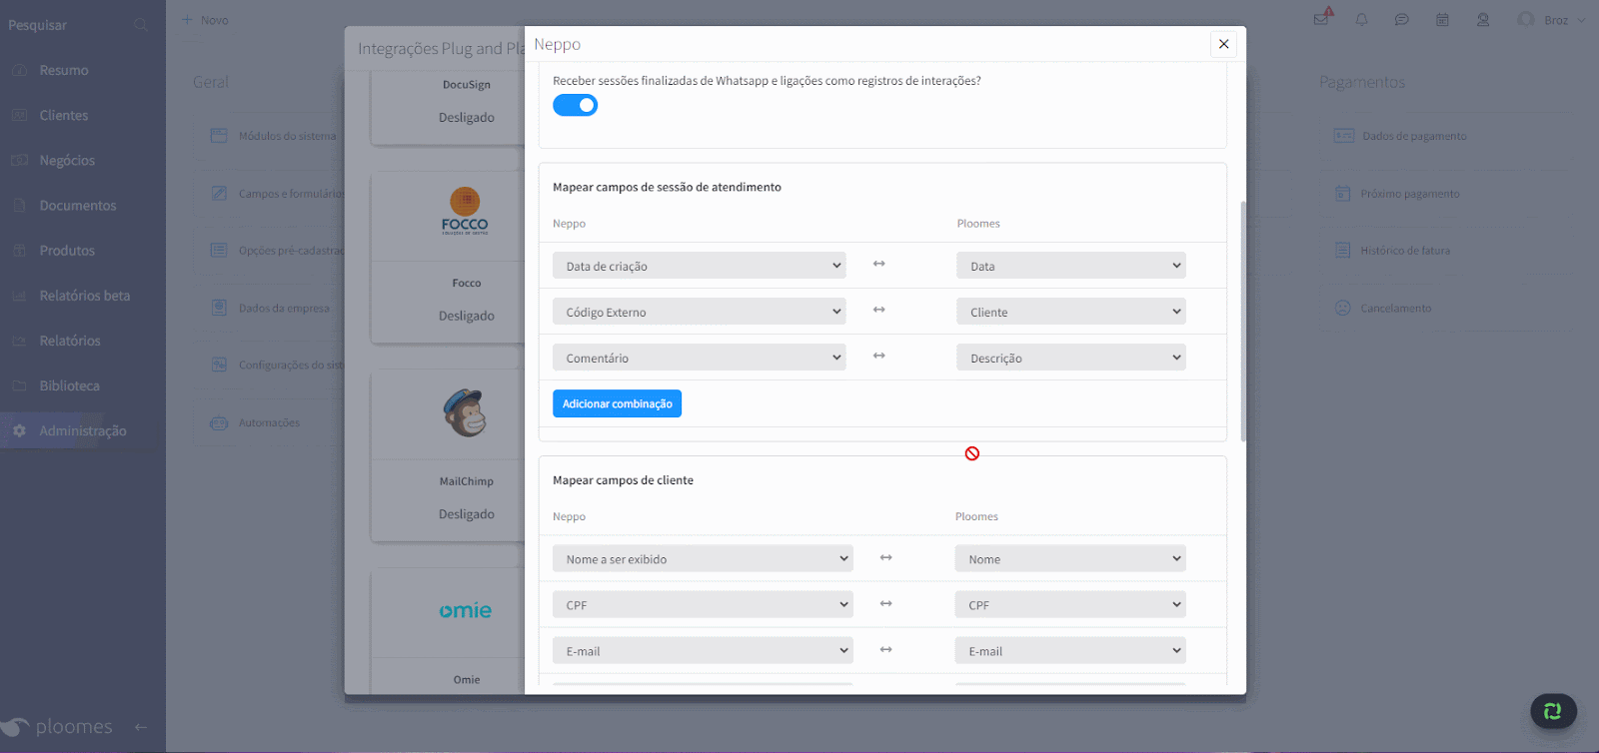Open the Código Externo dropdown
1599x753 pixels.
pyautogui.click(x=699, y=312)
